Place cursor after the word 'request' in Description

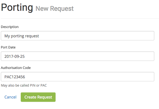pos(39,36)
